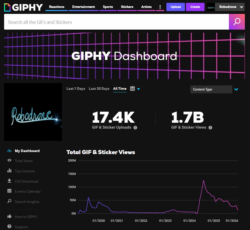This screenshot has height=230, width=250.
Task: Open Events Calendar from the sidebar
Action: (x=28, y=191)
